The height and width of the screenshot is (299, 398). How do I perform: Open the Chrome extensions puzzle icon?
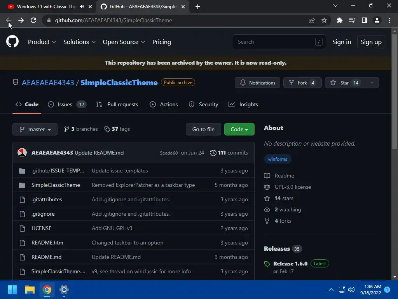tap(339, 20)
